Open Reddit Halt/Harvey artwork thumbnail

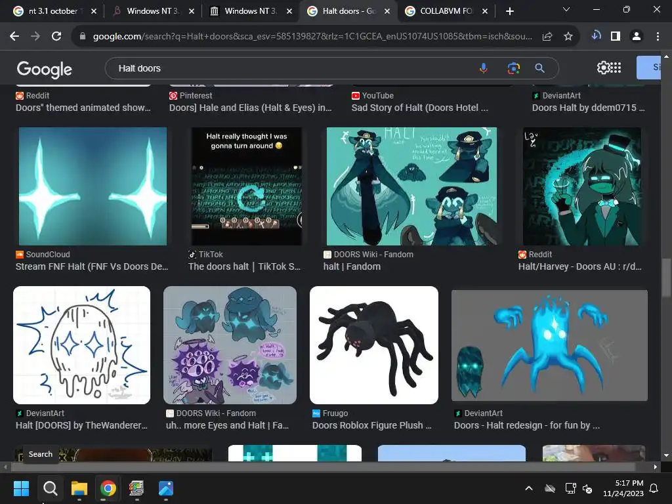(582, 186)
